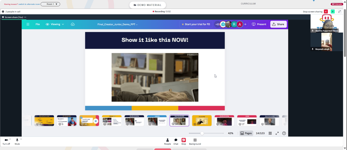Enter fullscreen via the expand arrows icon
The image size is (347, 150).
[x=277, y=133]
